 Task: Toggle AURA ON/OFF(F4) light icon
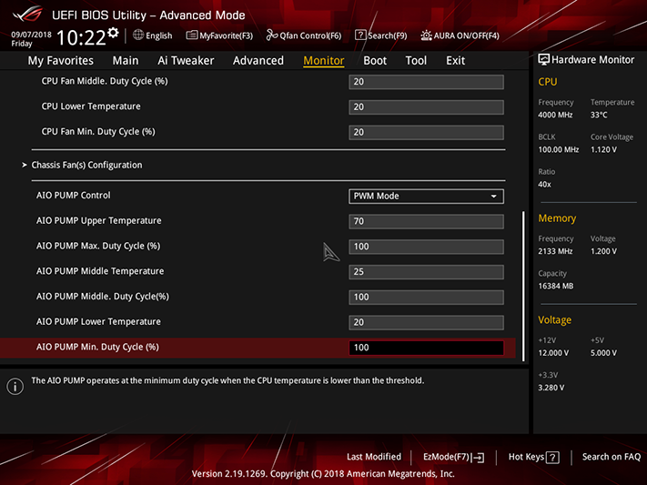click(426, 35)
